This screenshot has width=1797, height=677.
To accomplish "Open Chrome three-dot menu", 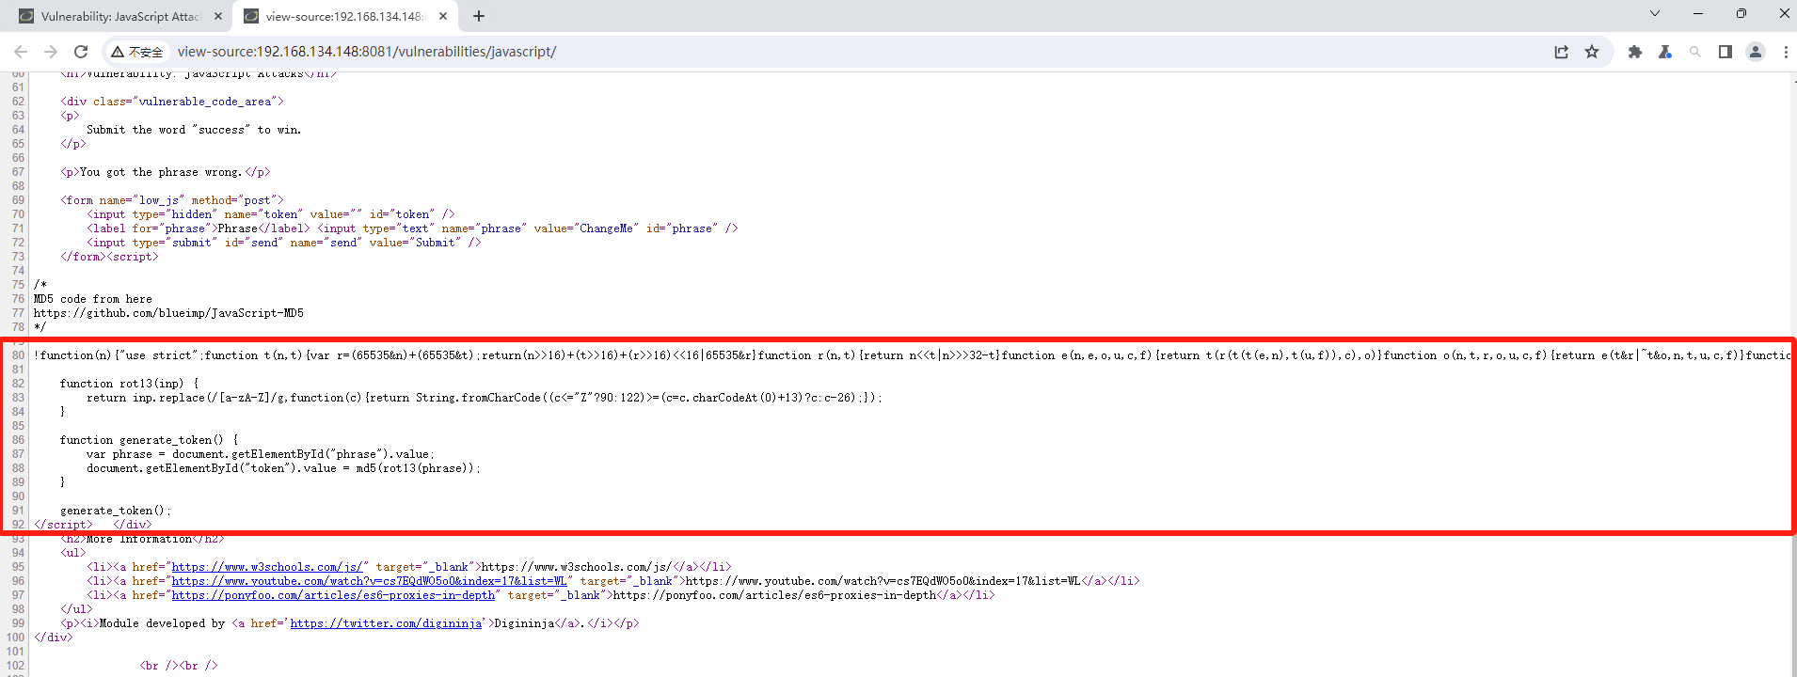I will pyautogui.click(x=1786, y=52).
